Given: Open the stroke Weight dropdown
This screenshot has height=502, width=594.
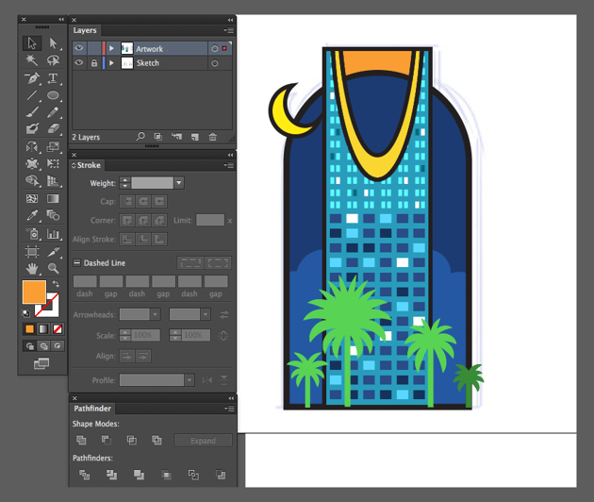Looking at the screenshot, I should pos(179,183).
